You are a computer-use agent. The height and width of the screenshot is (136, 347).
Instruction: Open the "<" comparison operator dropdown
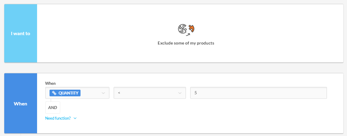click(150, 93)
